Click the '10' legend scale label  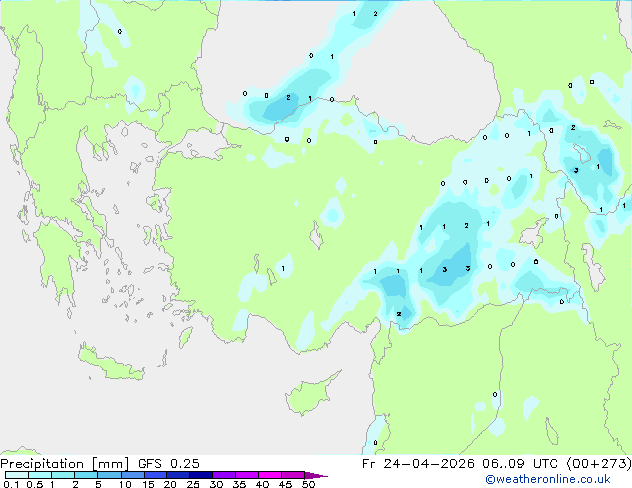tap(125, 484)
